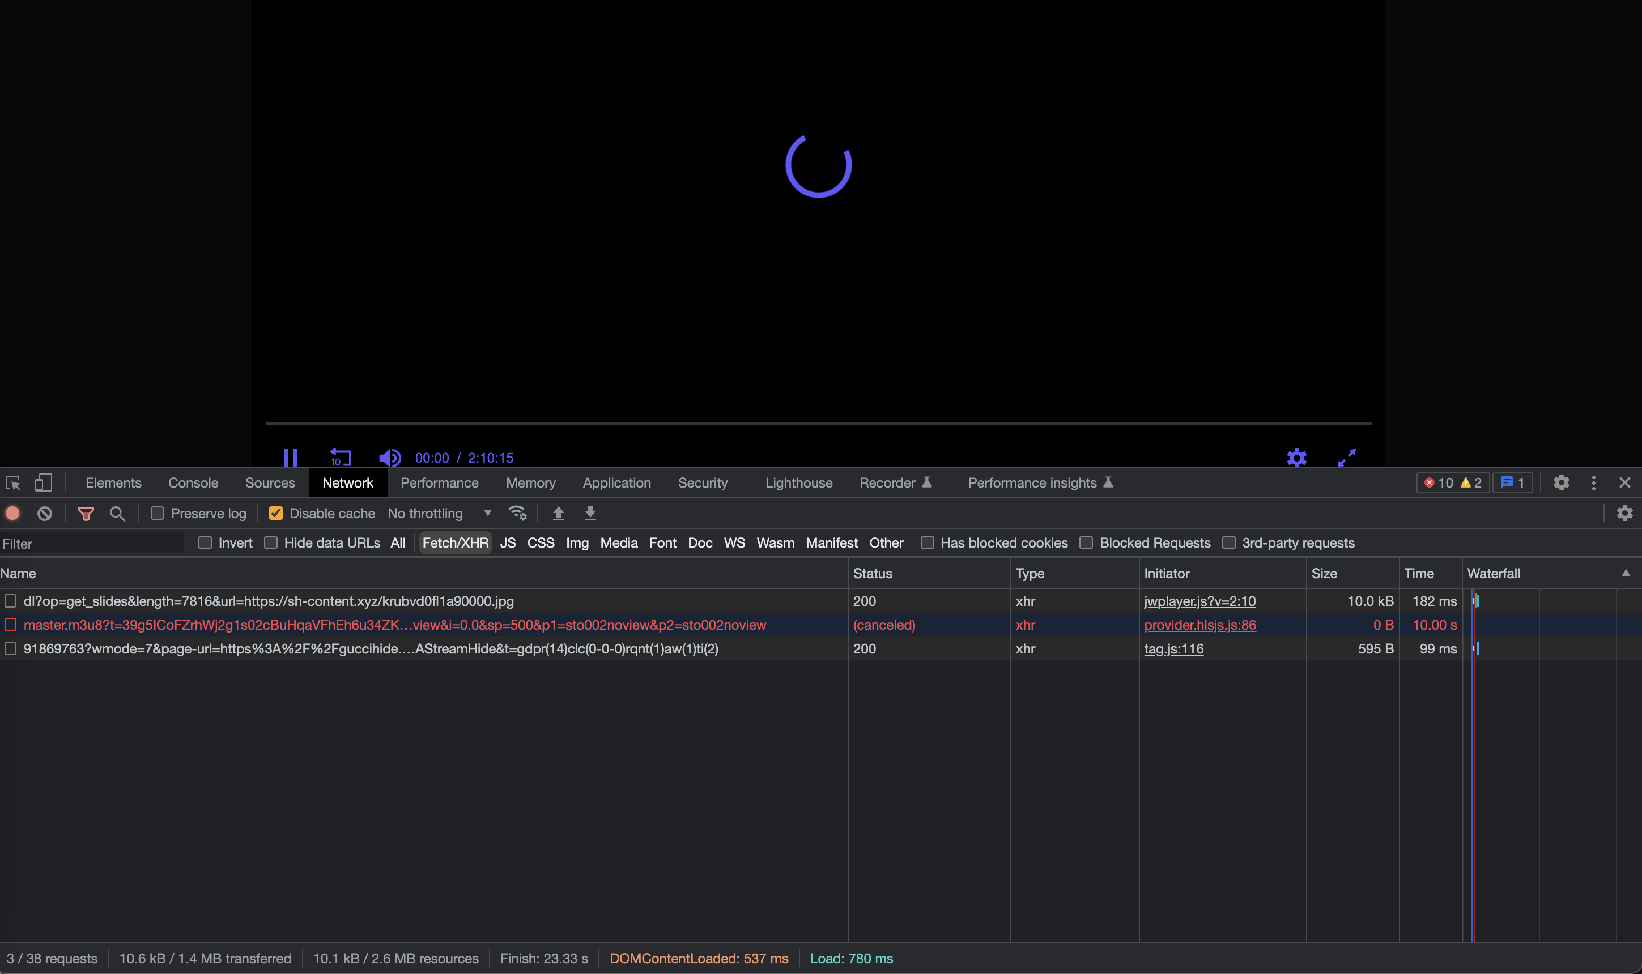Export HAR file download arrow
The image size is (1642, 974).
590,513
